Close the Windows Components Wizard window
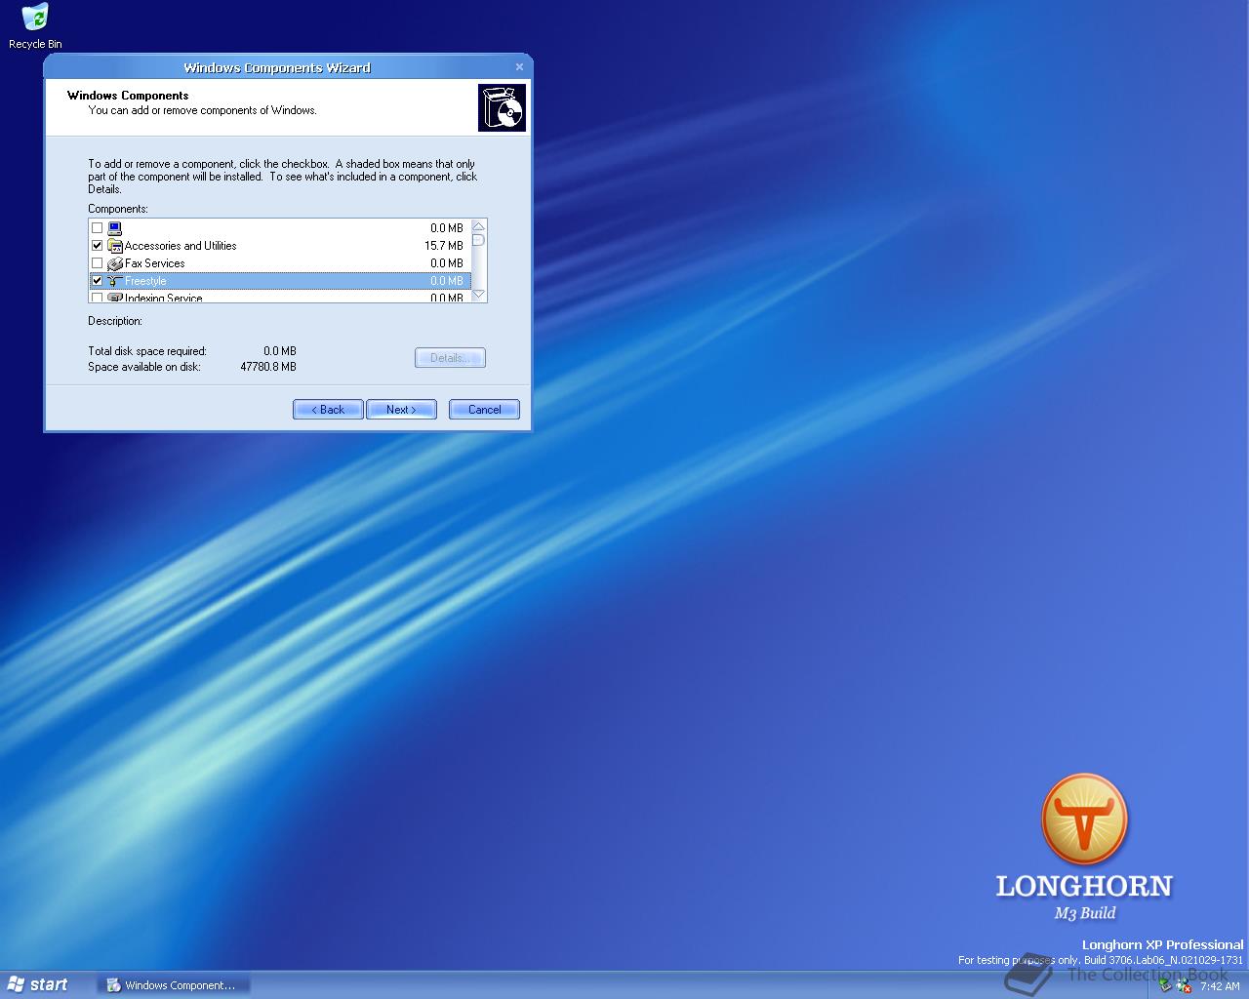 click(519, 67)
